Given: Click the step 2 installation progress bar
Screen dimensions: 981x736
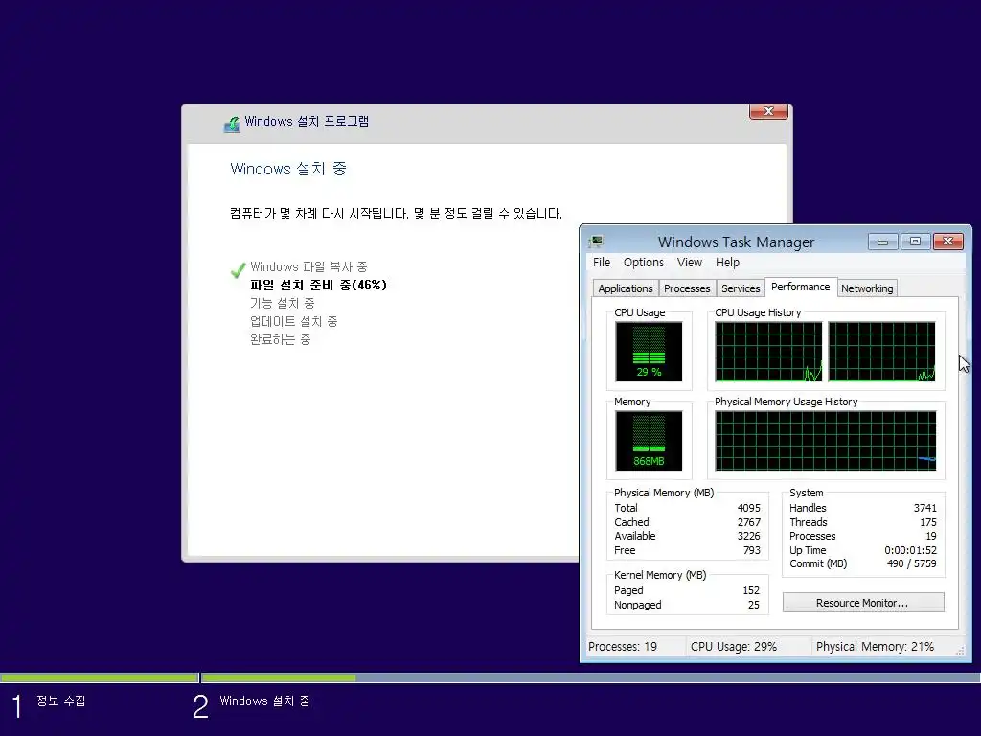Looking at the screenshot, I should click(590, 678).
